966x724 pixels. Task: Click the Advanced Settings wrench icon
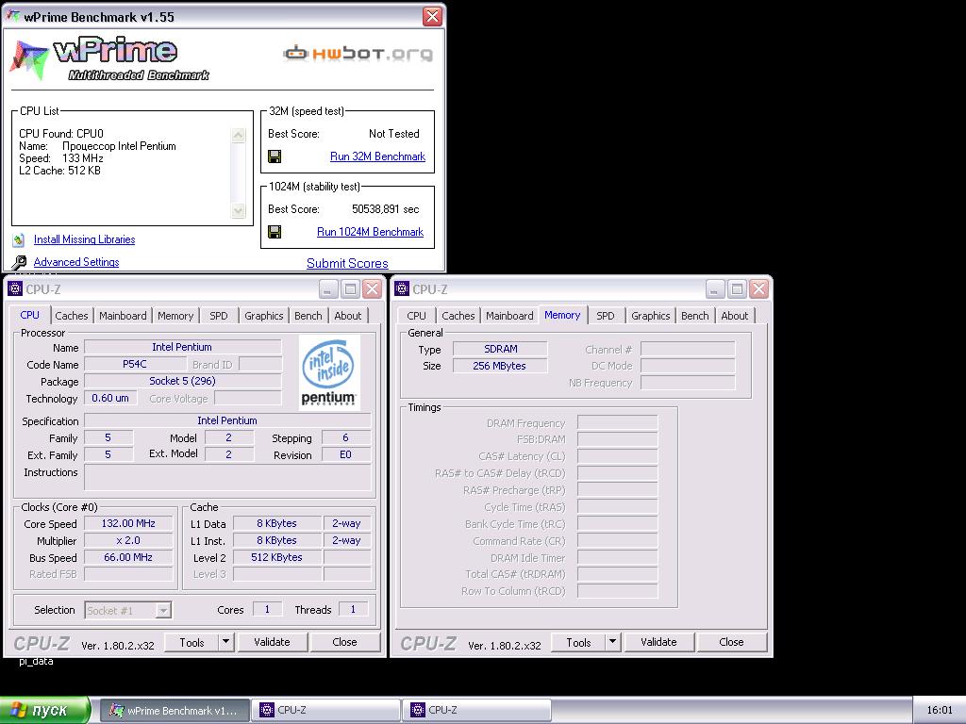[19, 262]
